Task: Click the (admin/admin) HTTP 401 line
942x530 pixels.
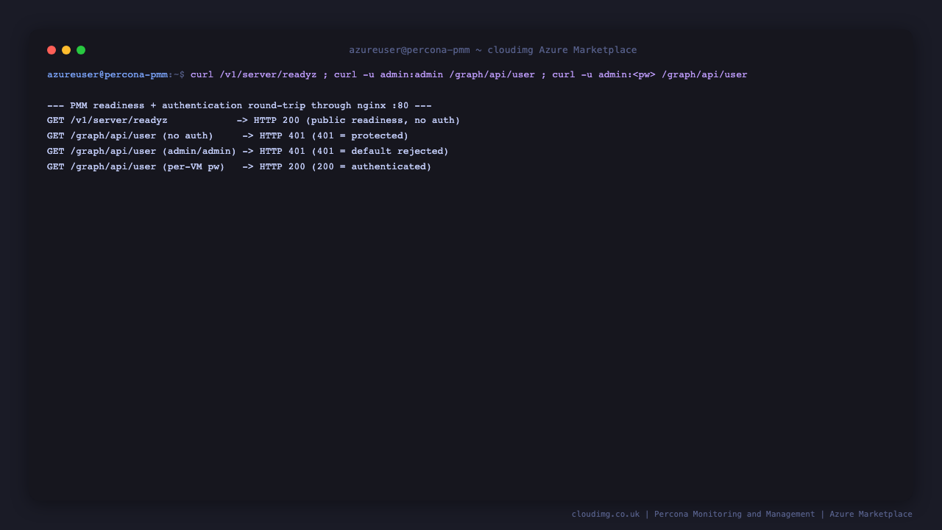Action: (248, 152)
